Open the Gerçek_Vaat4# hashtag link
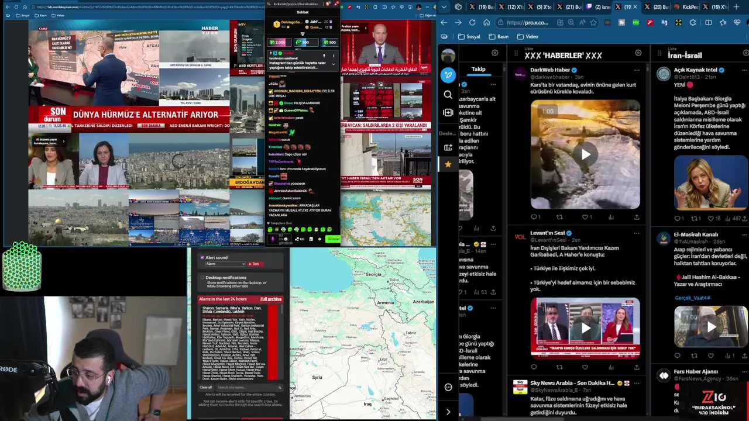749x421 pixels. [692, 298]
